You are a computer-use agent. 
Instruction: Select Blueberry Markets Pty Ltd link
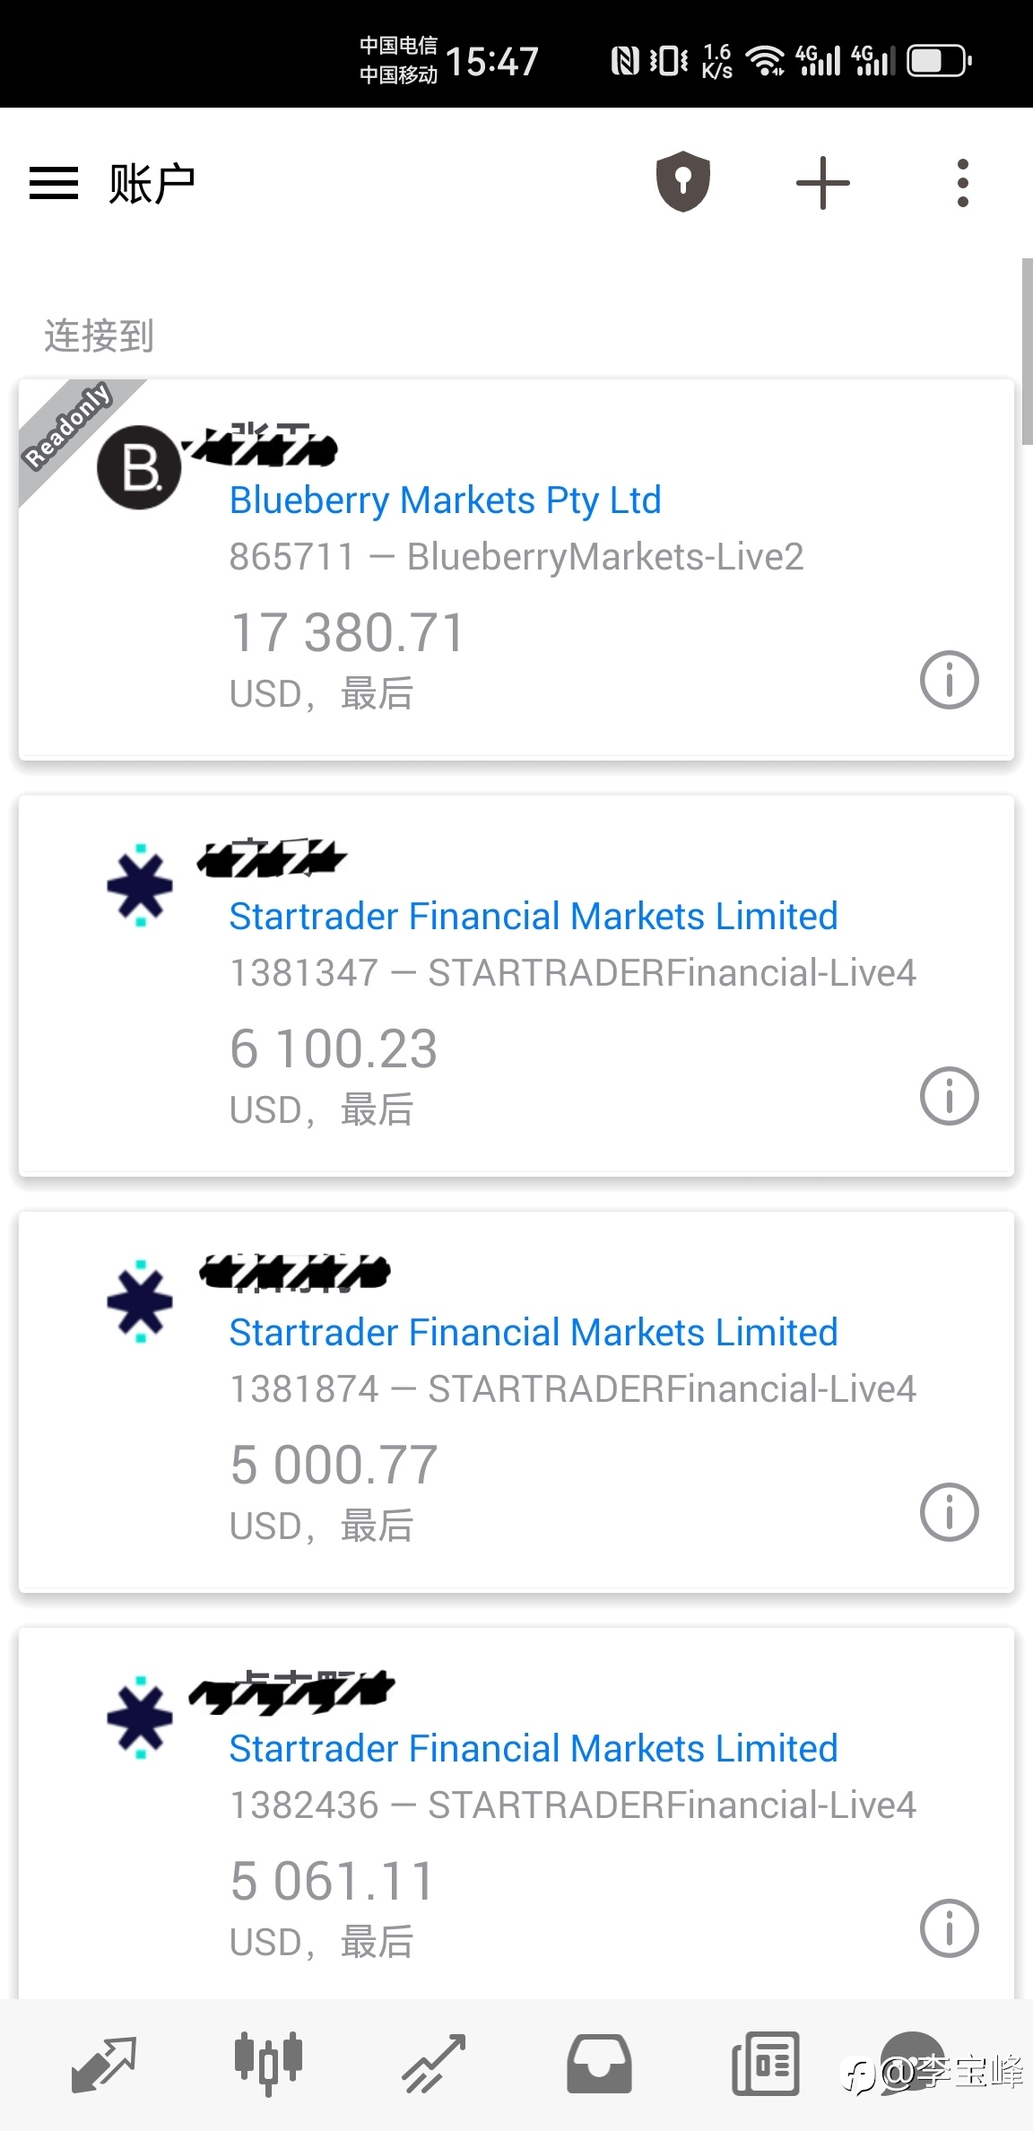446,500
